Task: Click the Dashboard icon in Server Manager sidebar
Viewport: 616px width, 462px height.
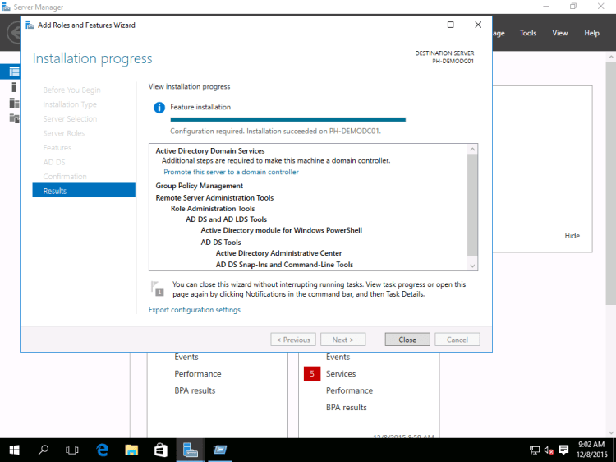Action: click(13, 72)
